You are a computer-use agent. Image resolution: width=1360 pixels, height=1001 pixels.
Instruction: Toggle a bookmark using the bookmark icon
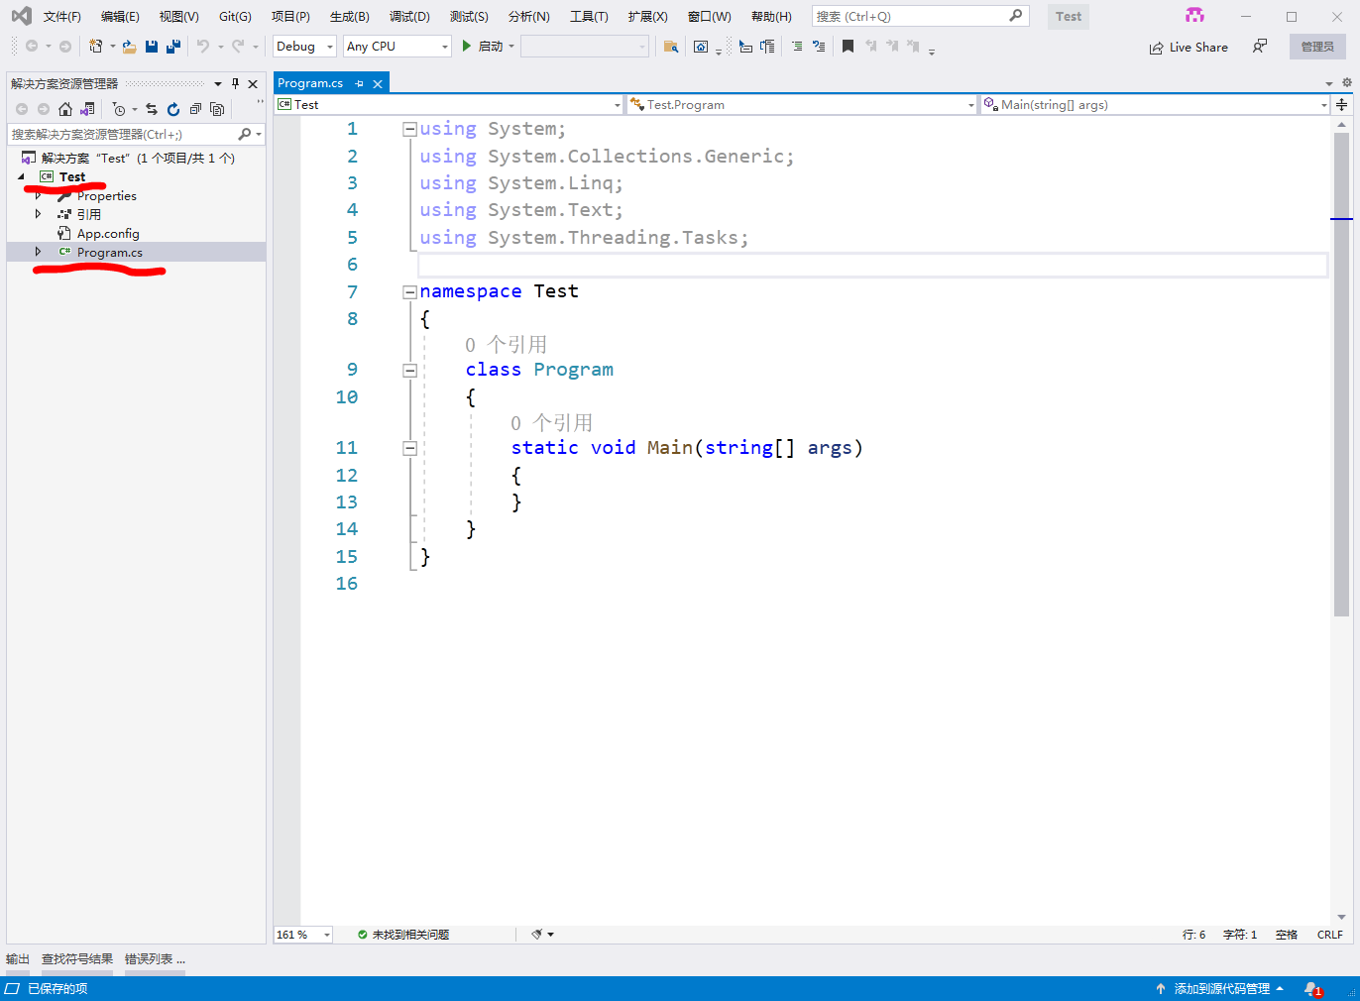[x=846, y=46]
